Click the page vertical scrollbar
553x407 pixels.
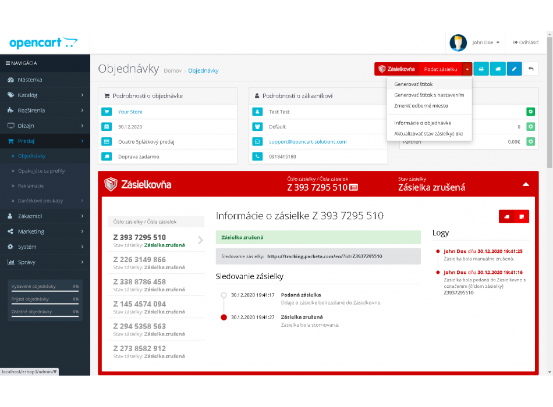point(550,102)
